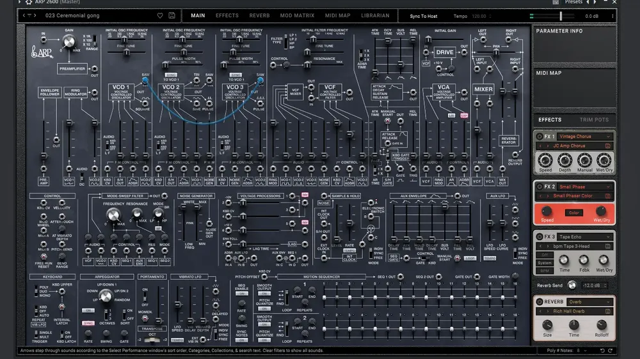640x359 pixels.
Task: Open the Overb reverb type dropdown
Action: pos(589,302)
